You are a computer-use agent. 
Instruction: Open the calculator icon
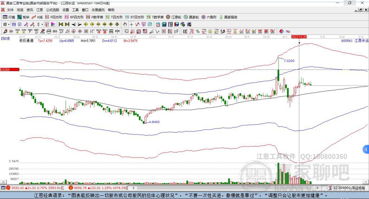click(164, 24)
